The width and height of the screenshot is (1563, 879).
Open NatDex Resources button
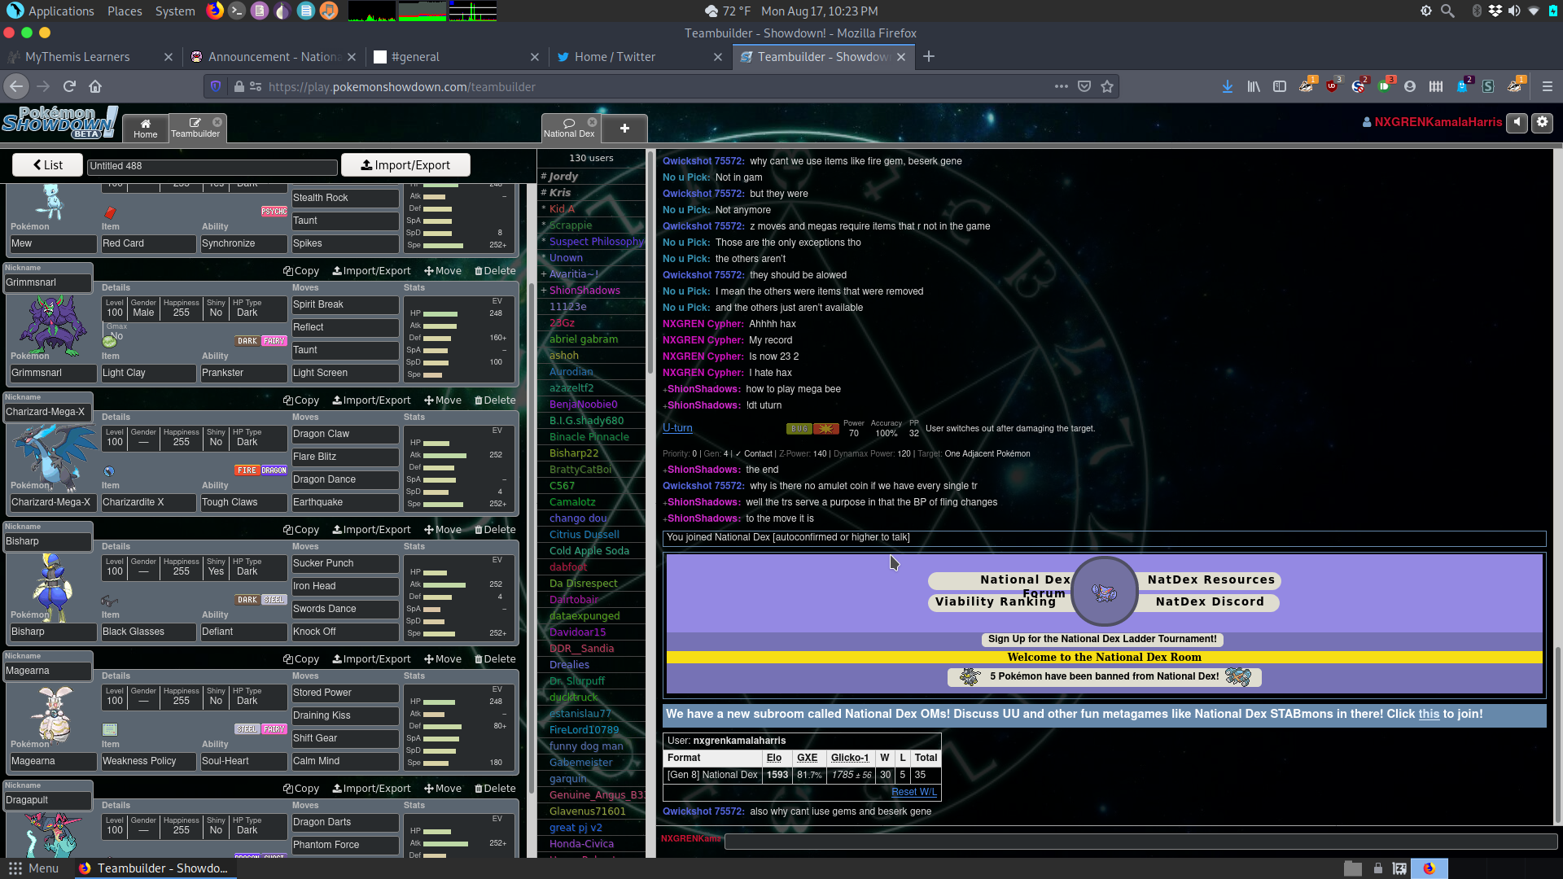pos(1211,580)
